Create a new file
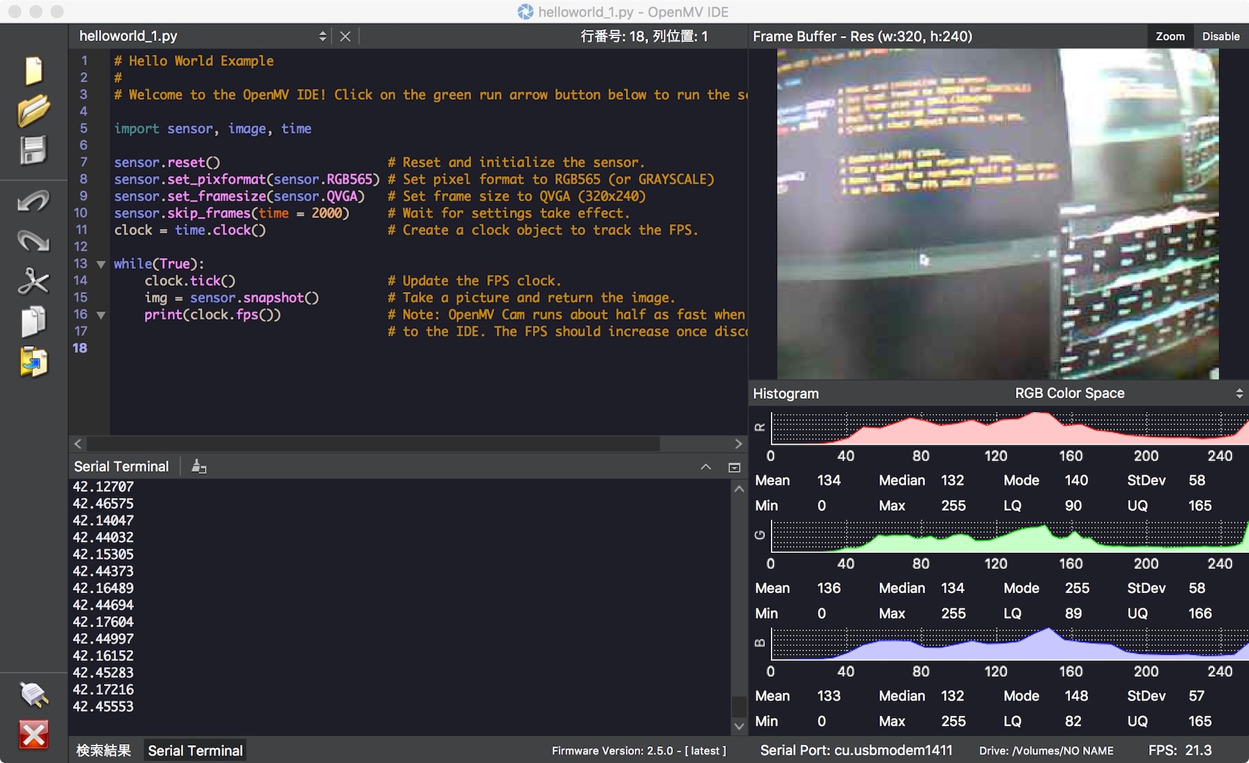Screen dimensions: 1249x763 (33, 69)
